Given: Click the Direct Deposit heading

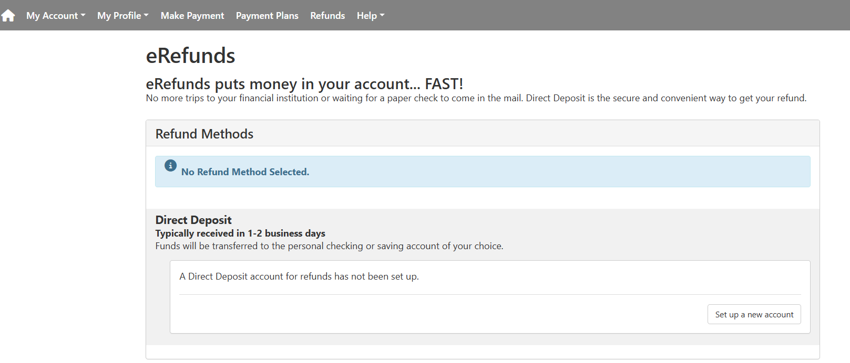Looking at the screenshot, I should pos(193,220).
